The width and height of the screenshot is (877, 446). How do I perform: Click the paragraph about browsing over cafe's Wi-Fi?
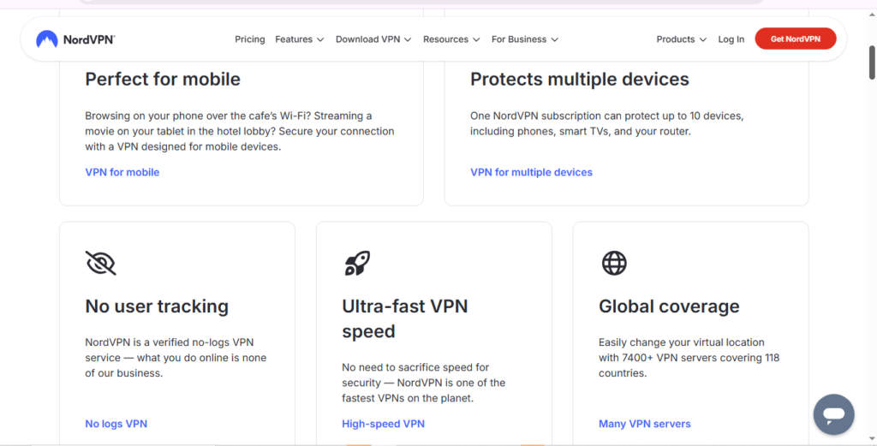tap(240, 131)
